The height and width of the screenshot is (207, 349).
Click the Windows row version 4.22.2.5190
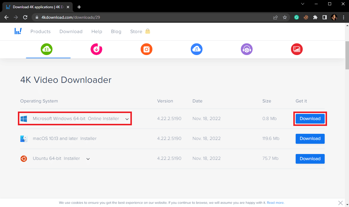[x=169, y=119]
